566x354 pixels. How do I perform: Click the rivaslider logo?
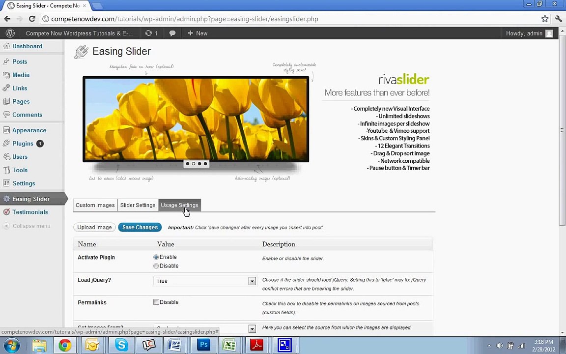403,79
